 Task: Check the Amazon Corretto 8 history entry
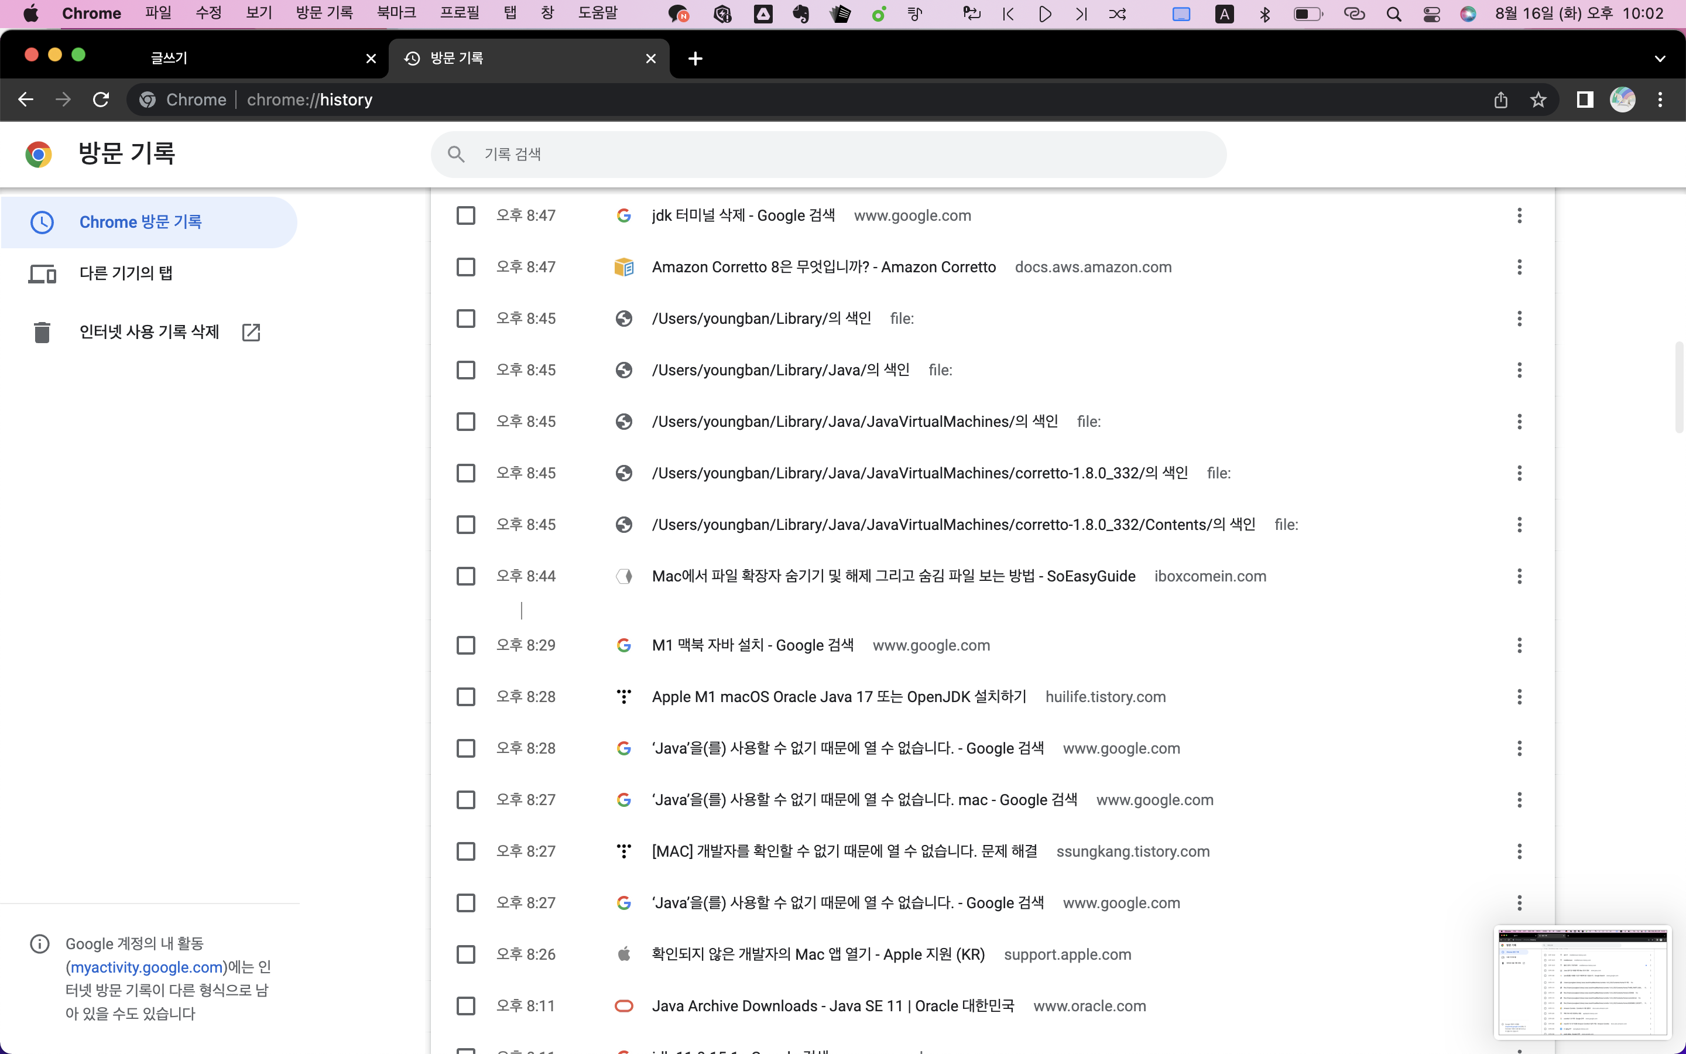(x=465, y=267)
